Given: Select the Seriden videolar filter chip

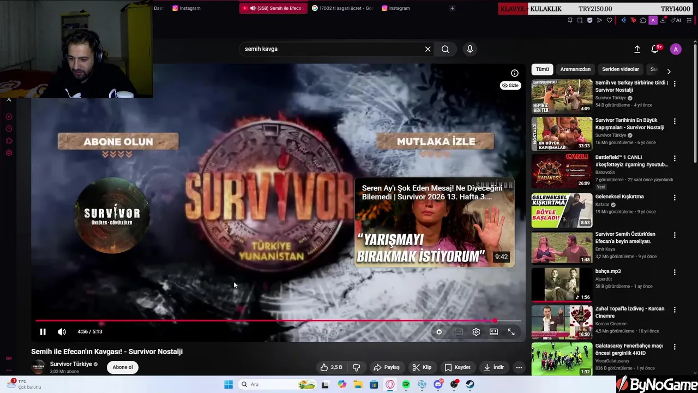Looking at the screenshot, I should pos(621,69).
